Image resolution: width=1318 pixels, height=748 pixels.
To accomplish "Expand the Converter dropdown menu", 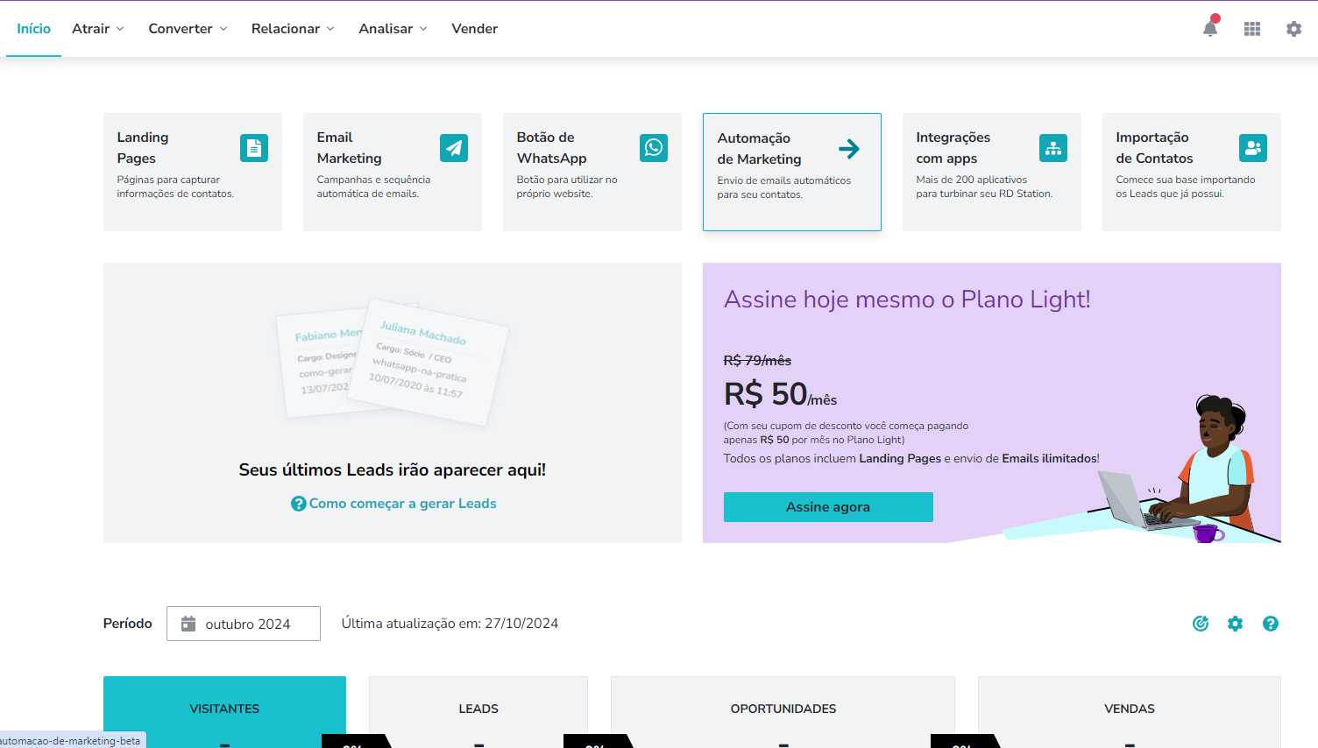I will [188, 29].
